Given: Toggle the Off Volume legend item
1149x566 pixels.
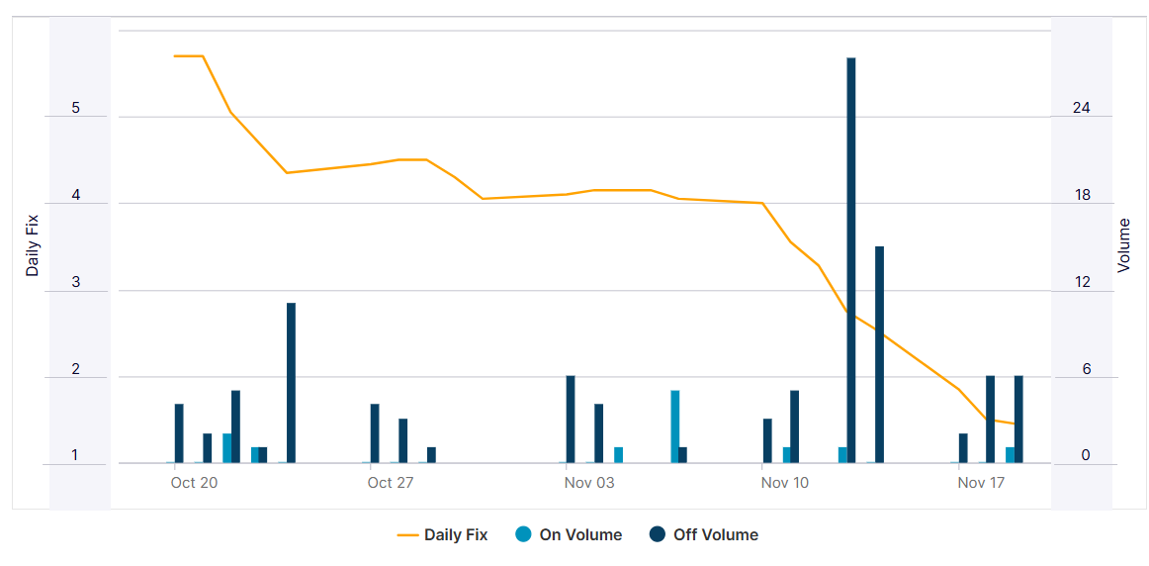Looking at the screenshot, I should tap(715, 535).
